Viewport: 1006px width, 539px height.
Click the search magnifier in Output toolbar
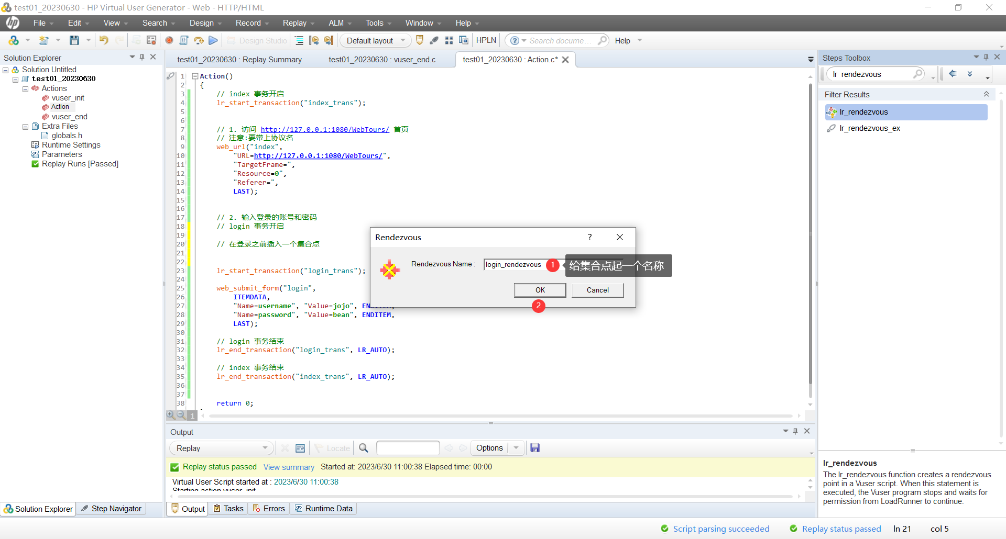coord(364,448)
